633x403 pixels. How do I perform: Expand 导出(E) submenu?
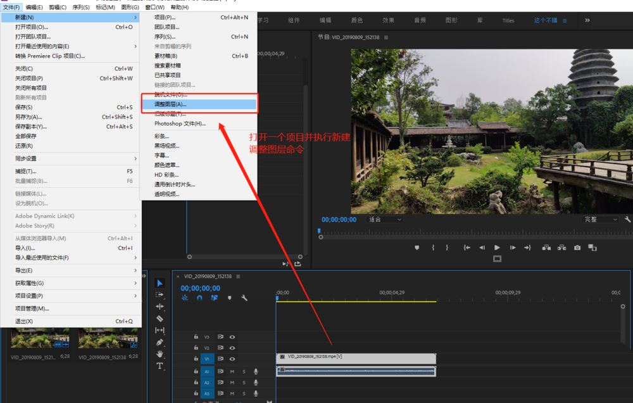click(71, 271)
